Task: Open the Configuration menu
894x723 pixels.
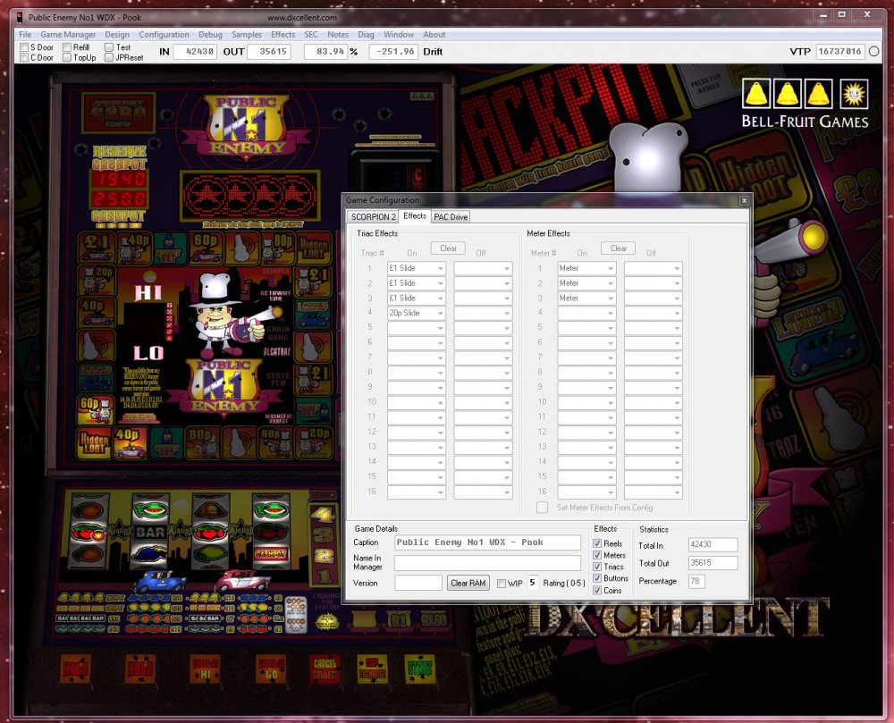Action: tap(164, 34)
